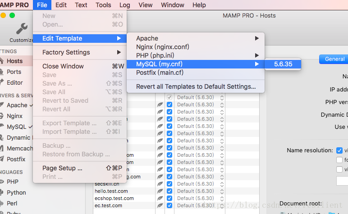Viewport: 348px width, 214px height.
Task: Toggle the dimmed checkbox in top host row
Action: coord(169,97)
